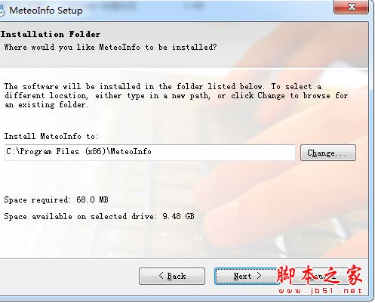This screenshot has height=303, width=375.
Task: Click the left chevron on Back button
Action: tap(161, 276)
